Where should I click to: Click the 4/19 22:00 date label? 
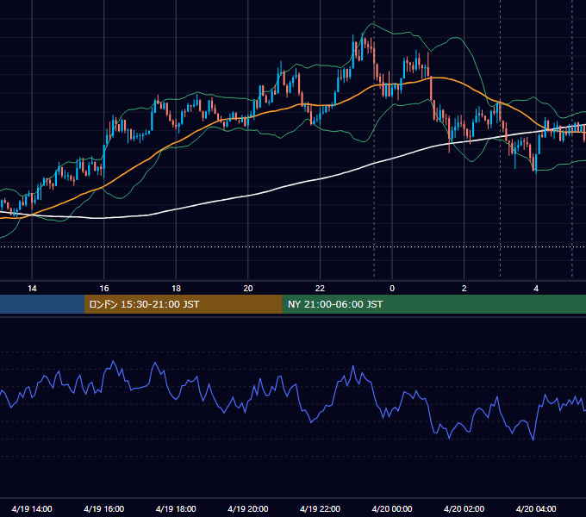coord(320,508)
